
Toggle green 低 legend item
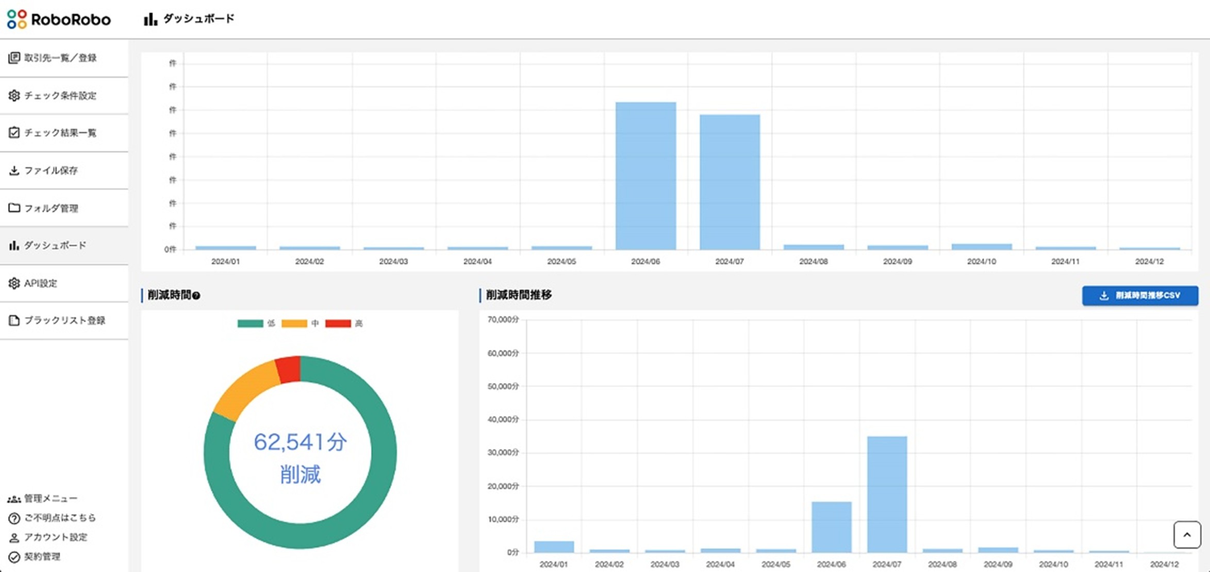tap(256, 323)
